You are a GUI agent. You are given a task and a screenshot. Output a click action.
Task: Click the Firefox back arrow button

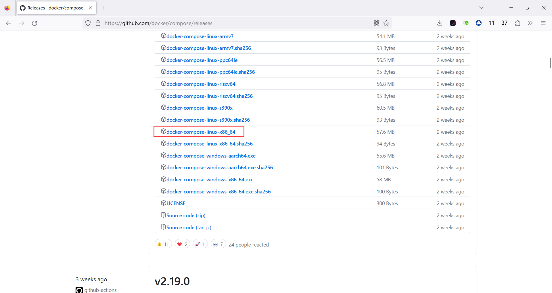[x=9, y=23]
